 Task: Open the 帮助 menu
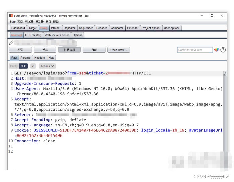56,22
